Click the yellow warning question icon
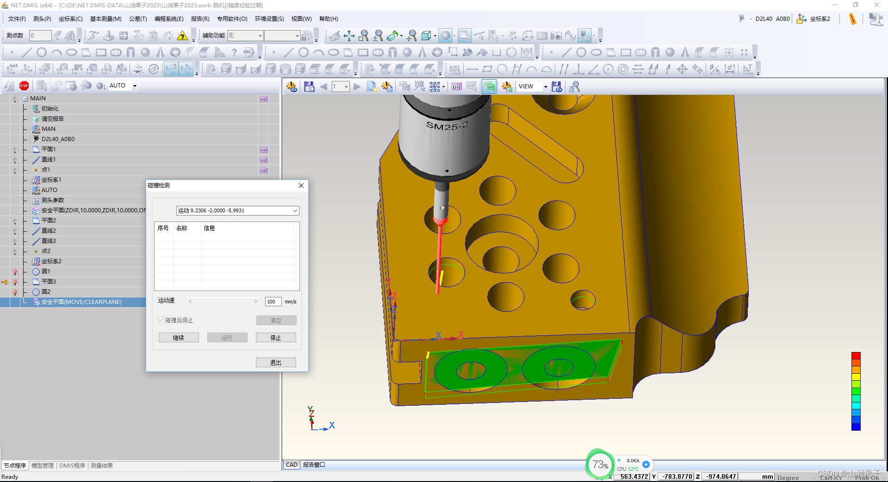The height and width of the screenshot is (482, 888). [x=183, y=36]
